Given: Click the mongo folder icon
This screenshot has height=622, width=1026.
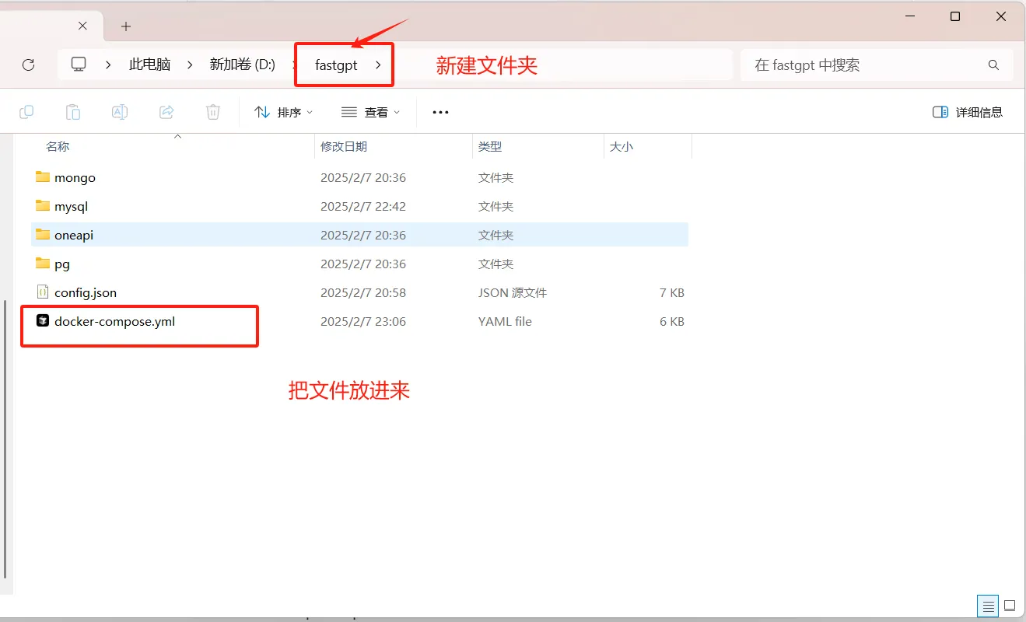Looking at the screenshot, I should (43, 177).
